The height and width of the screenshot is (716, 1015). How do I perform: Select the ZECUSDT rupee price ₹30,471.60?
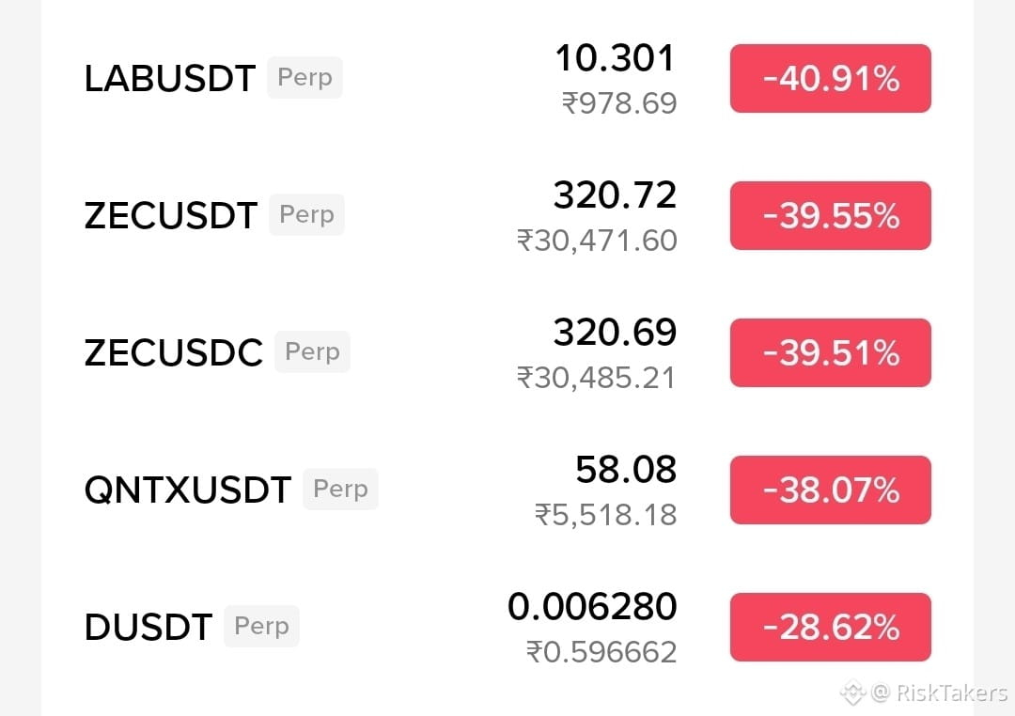[x=597, y=241]
